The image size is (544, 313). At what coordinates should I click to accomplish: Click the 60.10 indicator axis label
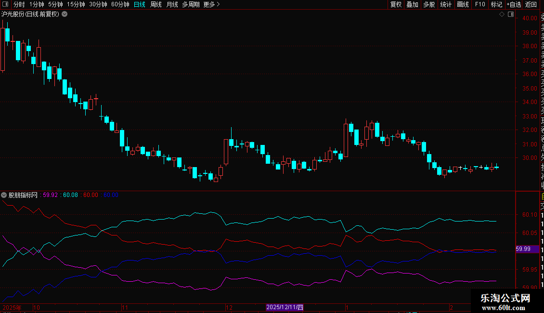coord(530,215)
